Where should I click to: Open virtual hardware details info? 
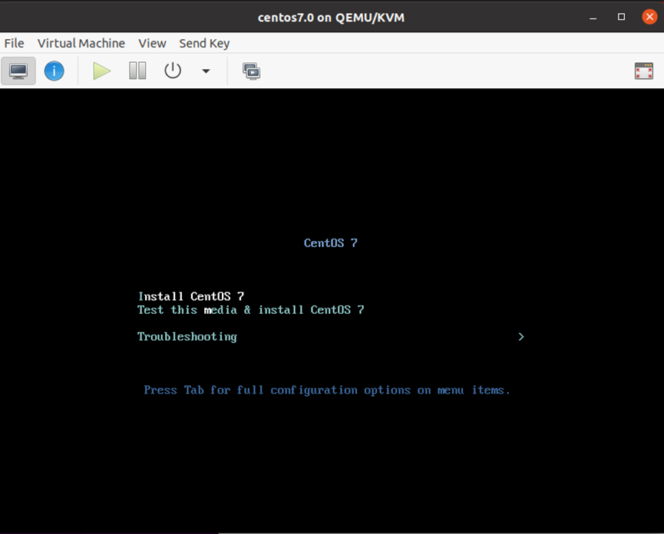click(x=55, y=71)
